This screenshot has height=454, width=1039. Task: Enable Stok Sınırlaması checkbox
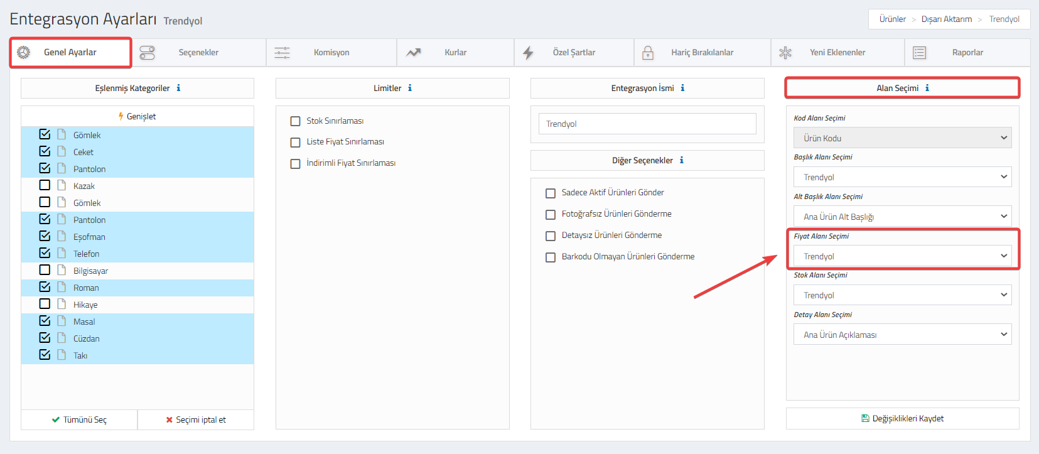[295, 121]
